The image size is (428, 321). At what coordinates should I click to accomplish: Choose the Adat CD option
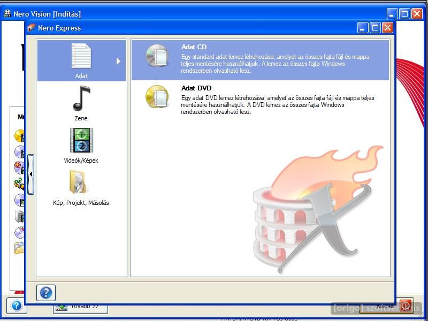point(260,60)
